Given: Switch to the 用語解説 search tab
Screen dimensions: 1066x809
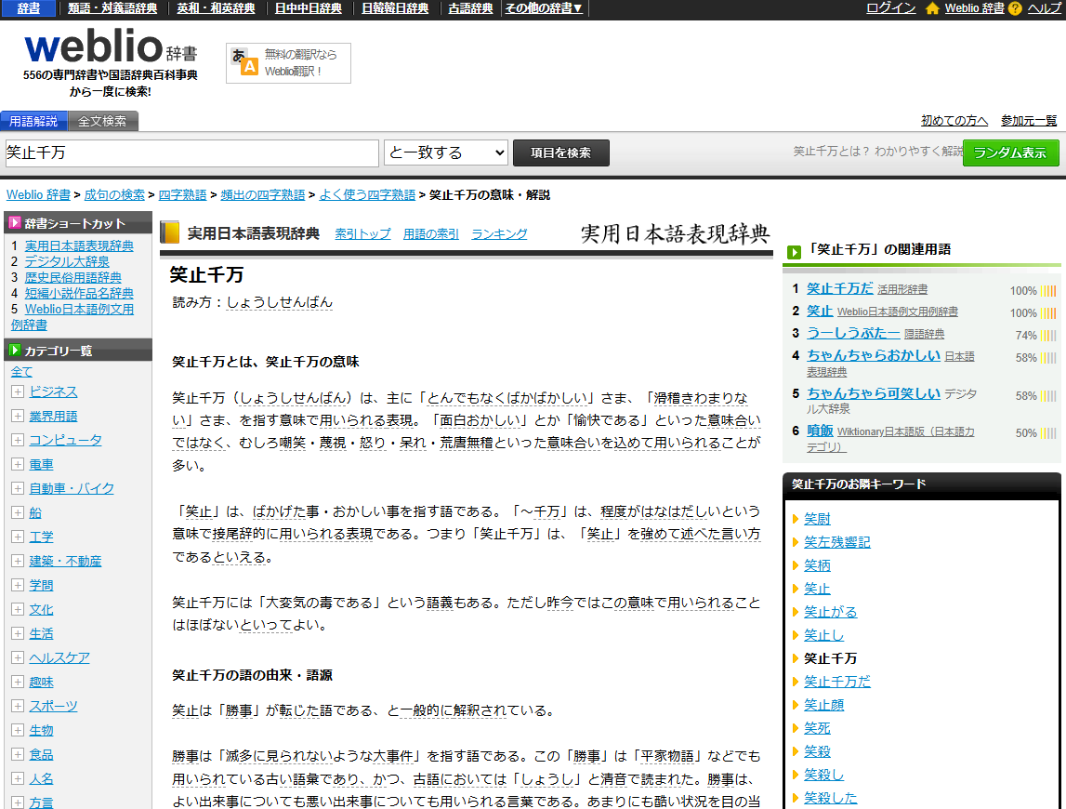Looking at the screenshot, I should [33, 121].
